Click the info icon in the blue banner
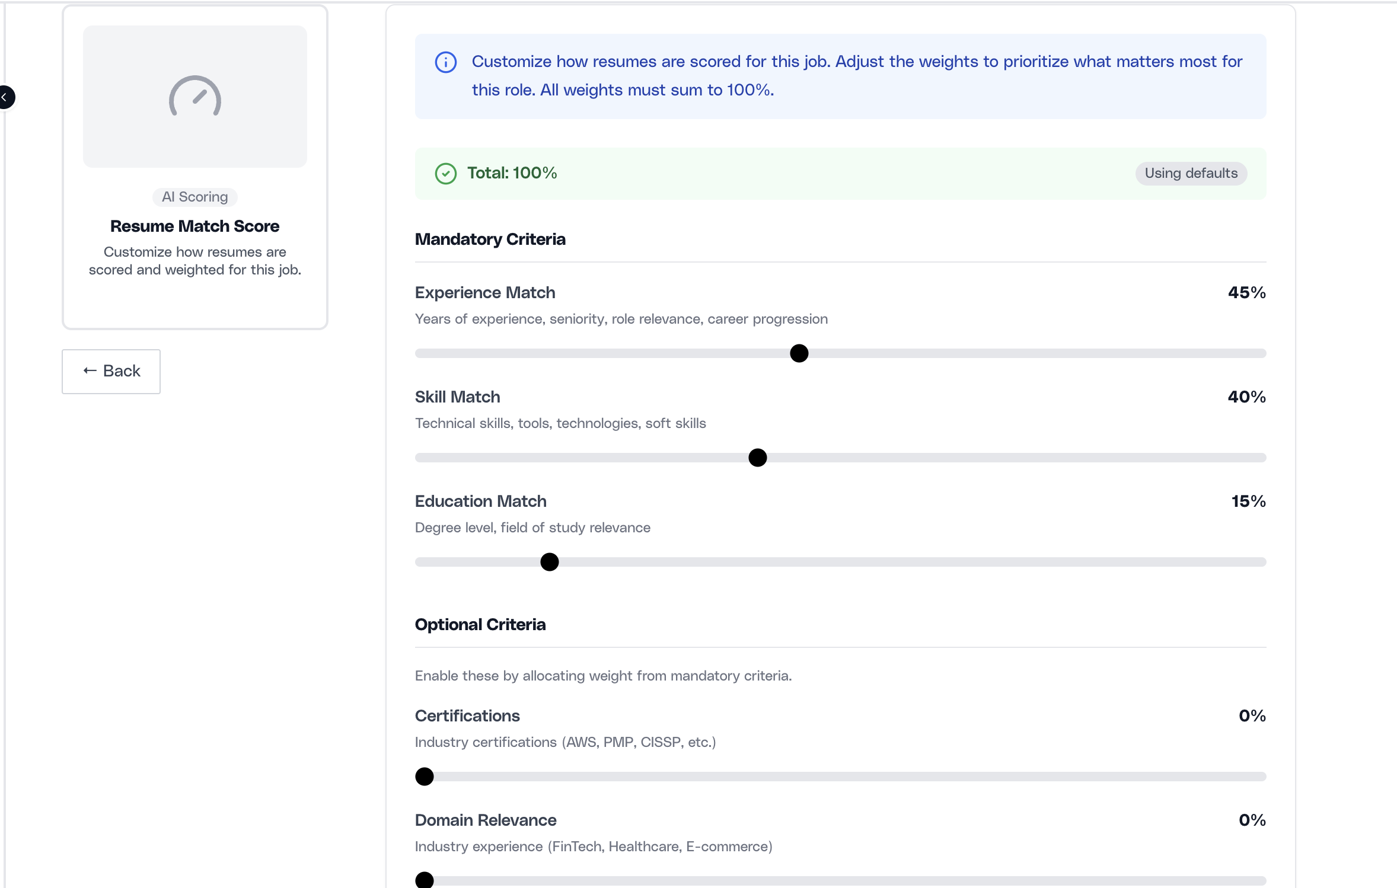 pyautogui.click(x=445, y=62)
